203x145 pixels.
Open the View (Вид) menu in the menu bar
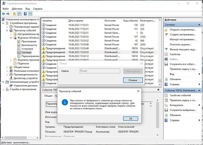point(28,9)
